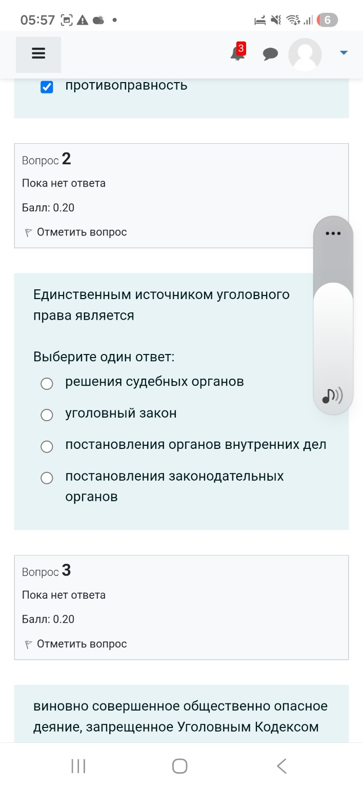The height and width of the screenshot is (788, 363).
Task: Select the answer решения судебных органов
Action: click(47, 383)
